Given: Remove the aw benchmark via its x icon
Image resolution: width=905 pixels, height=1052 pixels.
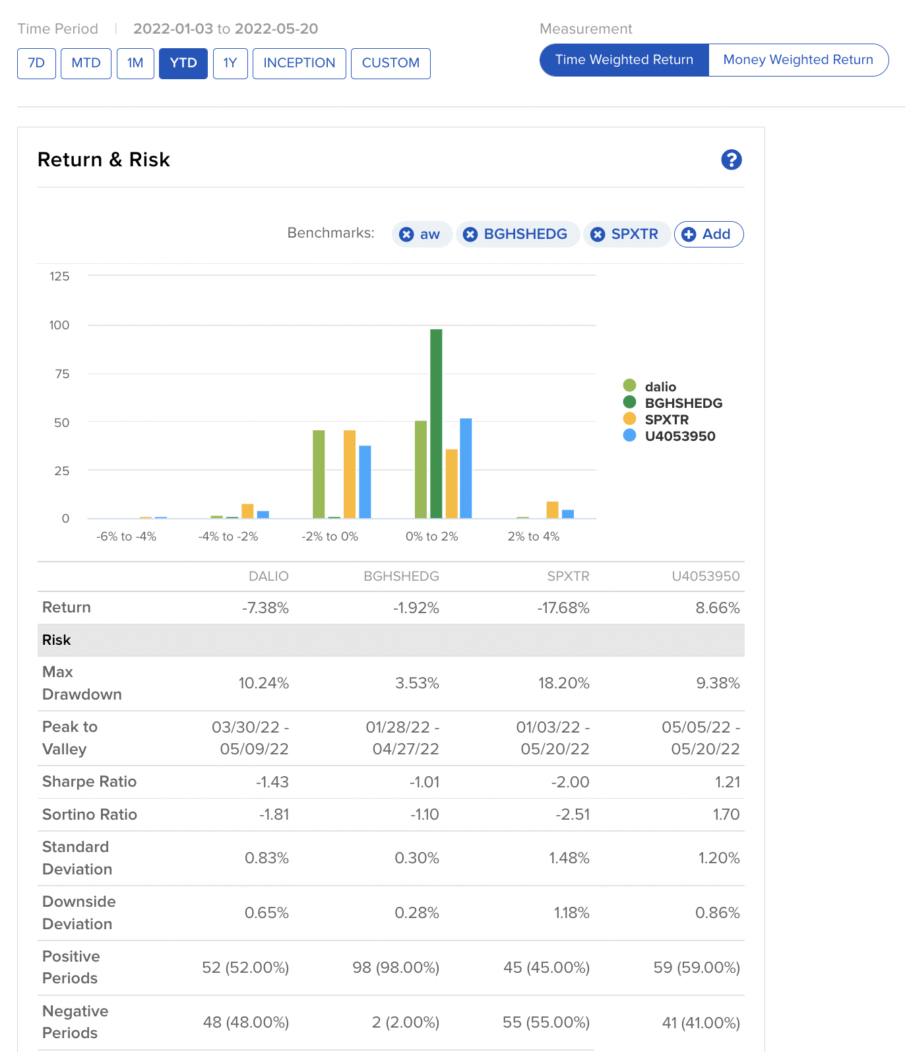Looking at the screenshot, I should [x=407, y=234].
